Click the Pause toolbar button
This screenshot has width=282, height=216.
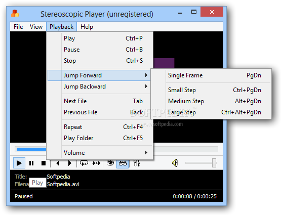(x=31, y=163)
